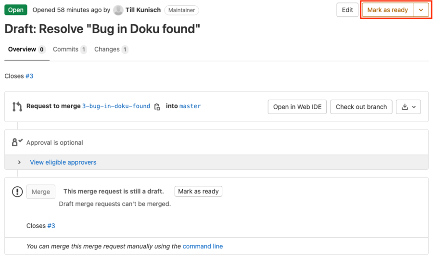Click the merge request branch icon
The image size is (433, 257).
tap(17, 106)
